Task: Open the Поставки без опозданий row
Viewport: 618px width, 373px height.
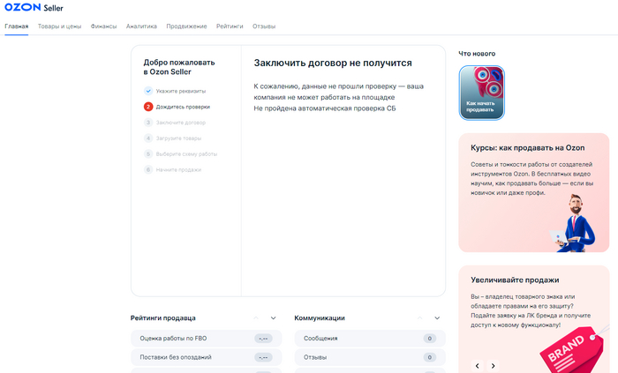Action: [x=206, y=357]
